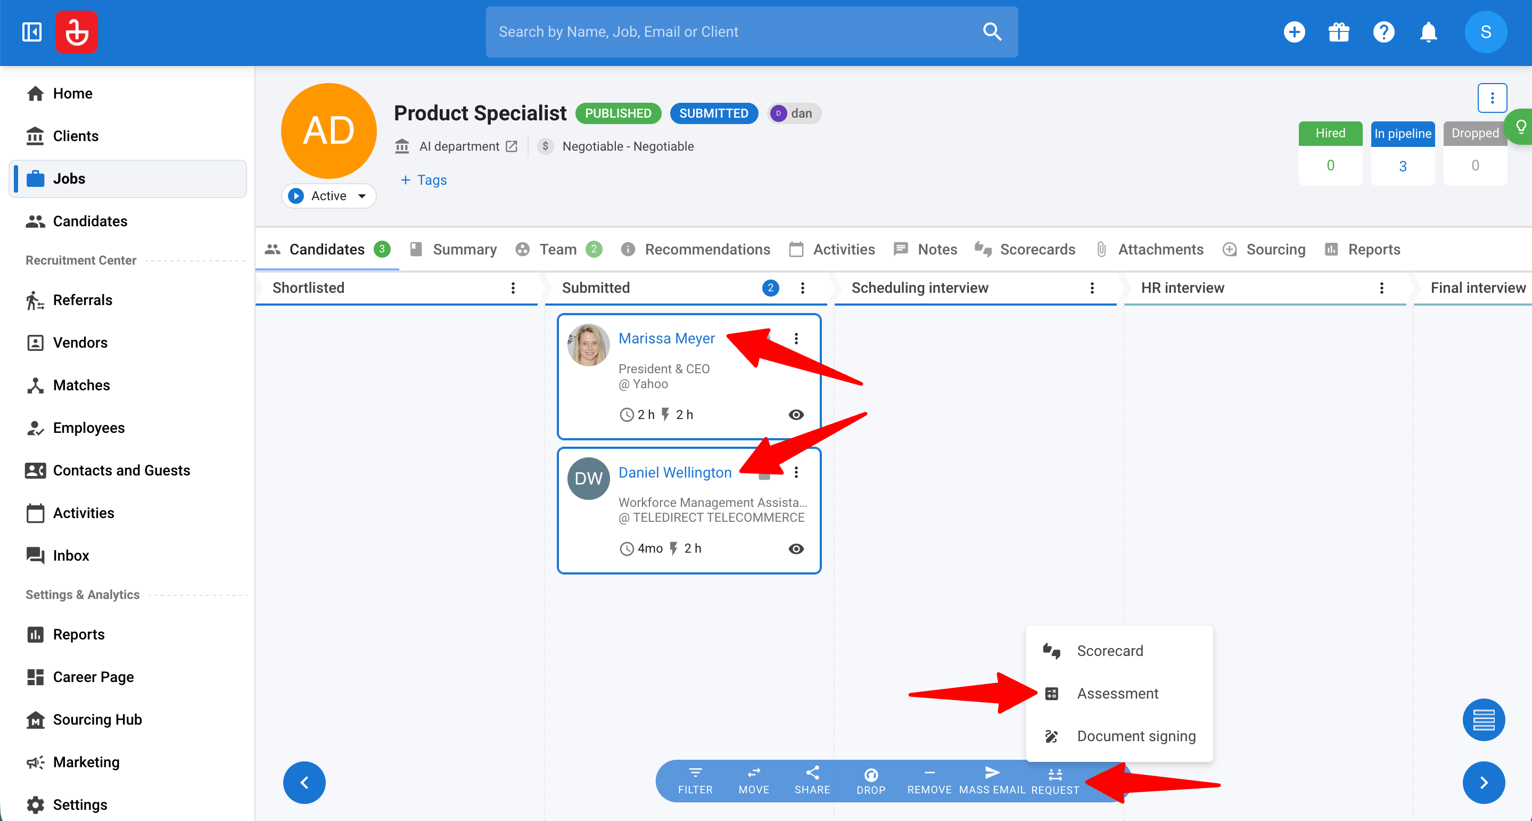Open the add new plus icon
The image size is (1532, 821).
[1294, 31]
